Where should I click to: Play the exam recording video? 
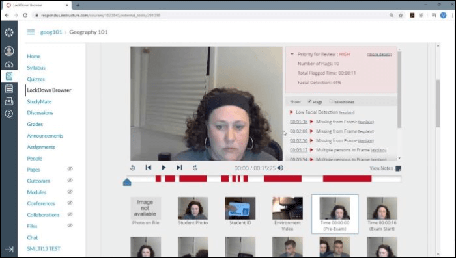click(x=164, y=168)
